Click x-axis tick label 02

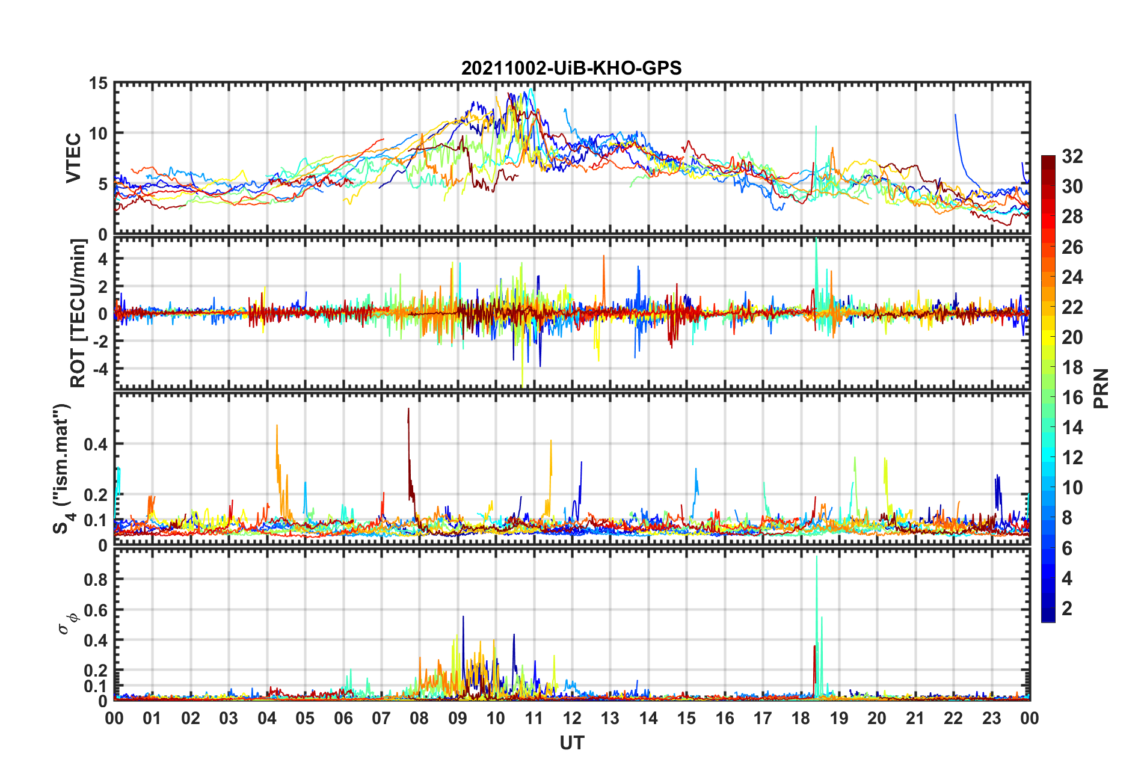(x=191, y=718)
